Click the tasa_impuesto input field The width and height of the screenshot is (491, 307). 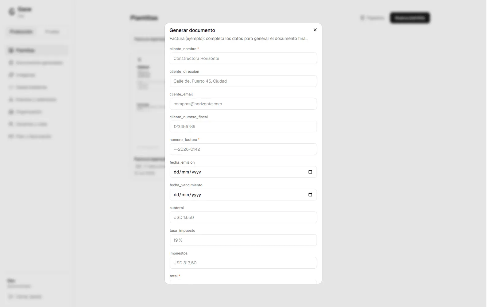coord(243,240)
